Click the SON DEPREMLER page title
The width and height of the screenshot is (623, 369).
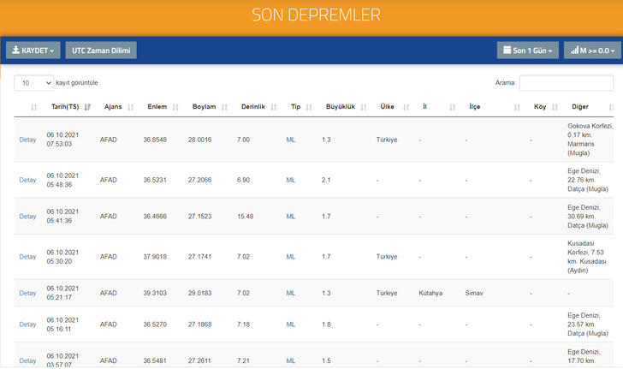coord(316,15)
